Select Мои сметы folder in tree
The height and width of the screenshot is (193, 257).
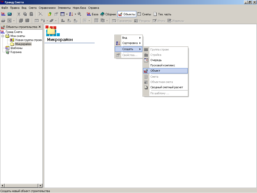click(x=18, y=36)
